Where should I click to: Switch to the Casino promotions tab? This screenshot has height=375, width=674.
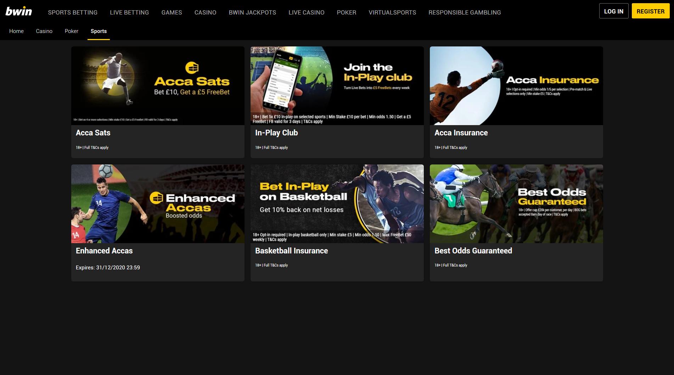[44, 31]
